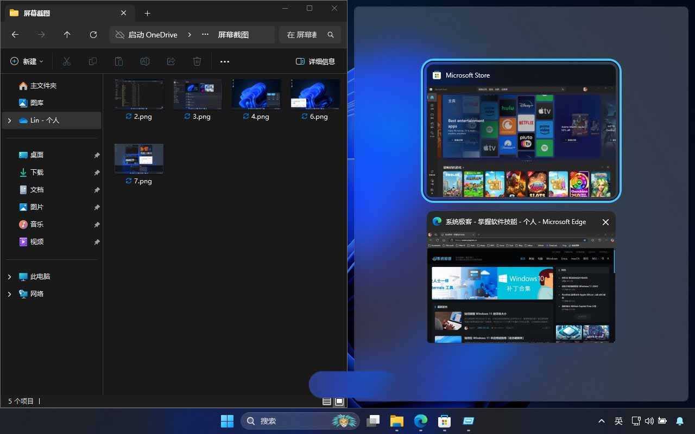Viewport: 695px width, 434px height.
Task: Click the Copy icon in File Explorer
Action: click(x=93, y=61)
